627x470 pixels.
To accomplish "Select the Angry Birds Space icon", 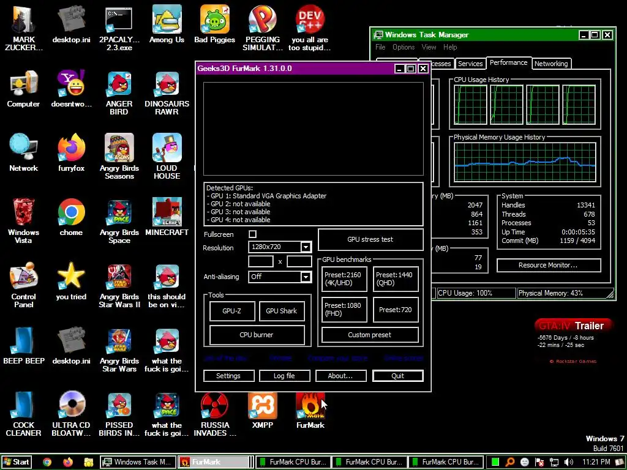I will point(119,220).
